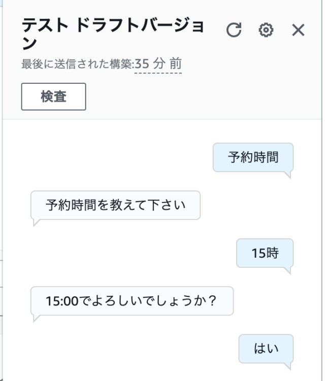
Task: Click the refresh conversation icon
Action: pos(234,30)
